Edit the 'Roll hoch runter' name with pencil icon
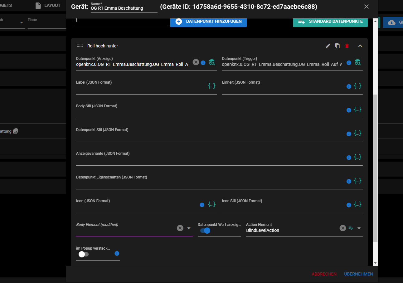403x283 pixels. coord(328,46)
